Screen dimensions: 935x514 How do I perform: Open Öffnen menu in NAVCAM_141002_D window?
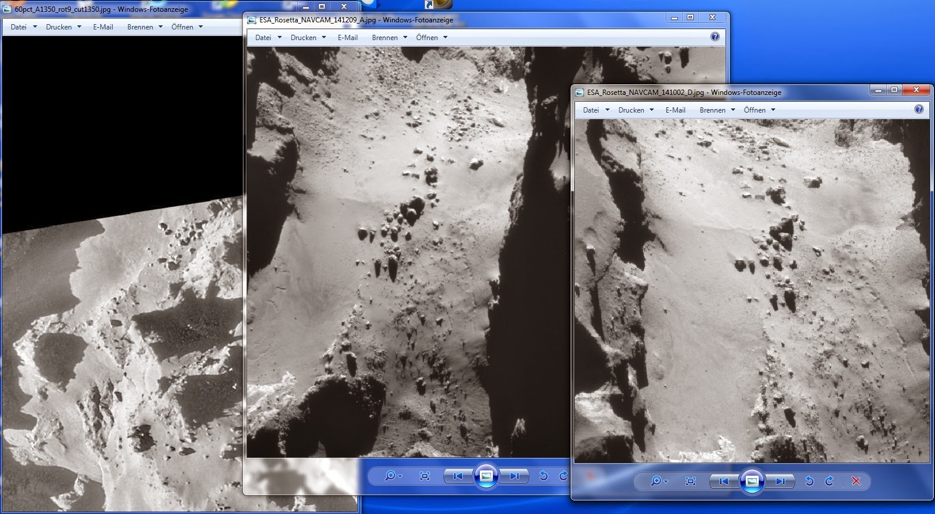(759, 110)
